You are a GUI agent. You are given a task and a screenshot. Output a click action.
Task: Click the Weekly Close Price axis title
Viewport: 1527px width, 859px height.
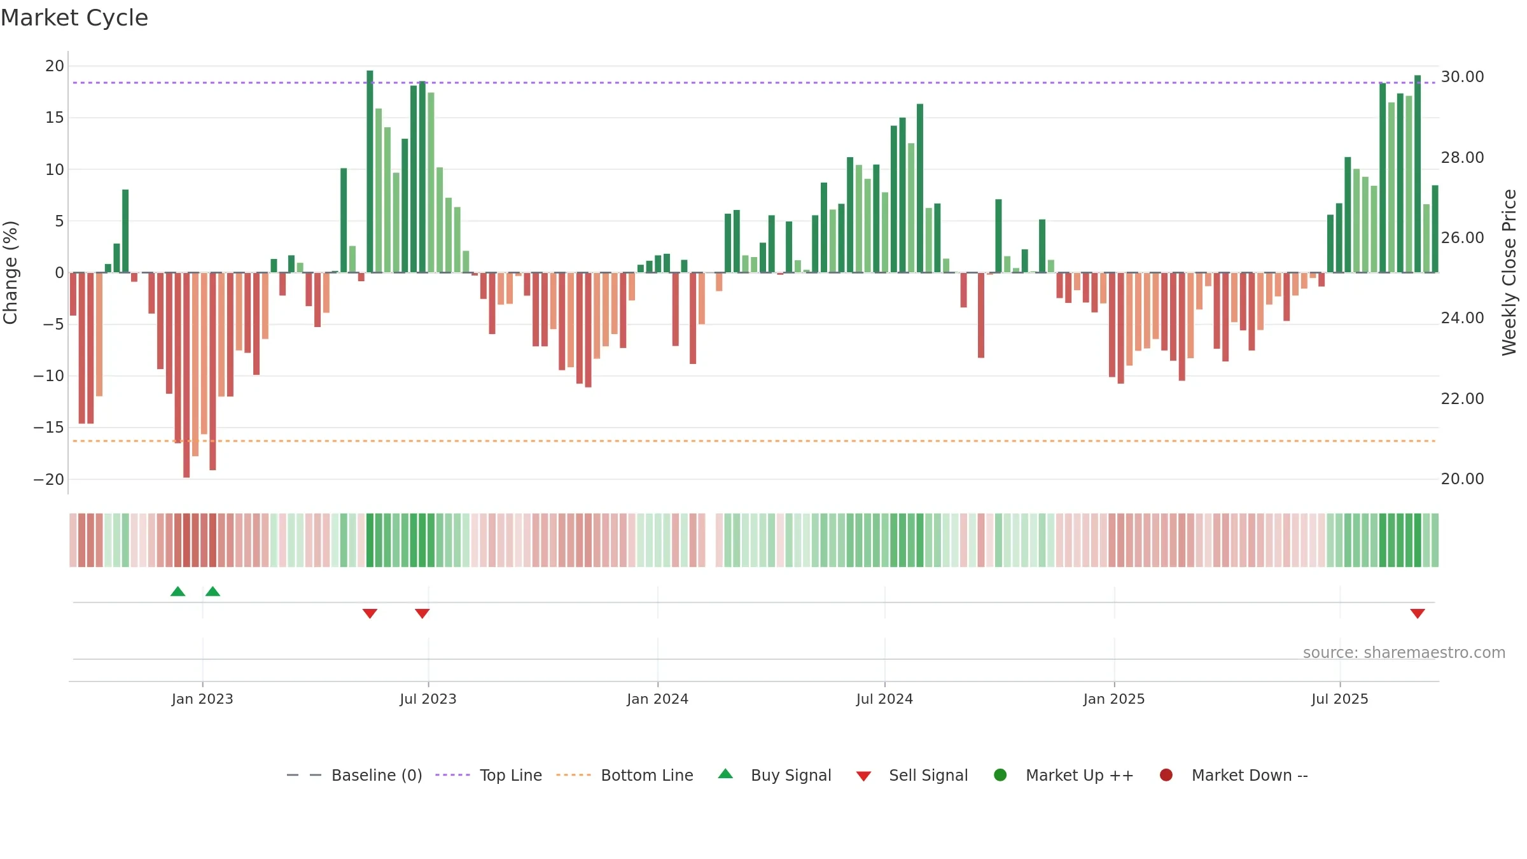pos(1509,272)
